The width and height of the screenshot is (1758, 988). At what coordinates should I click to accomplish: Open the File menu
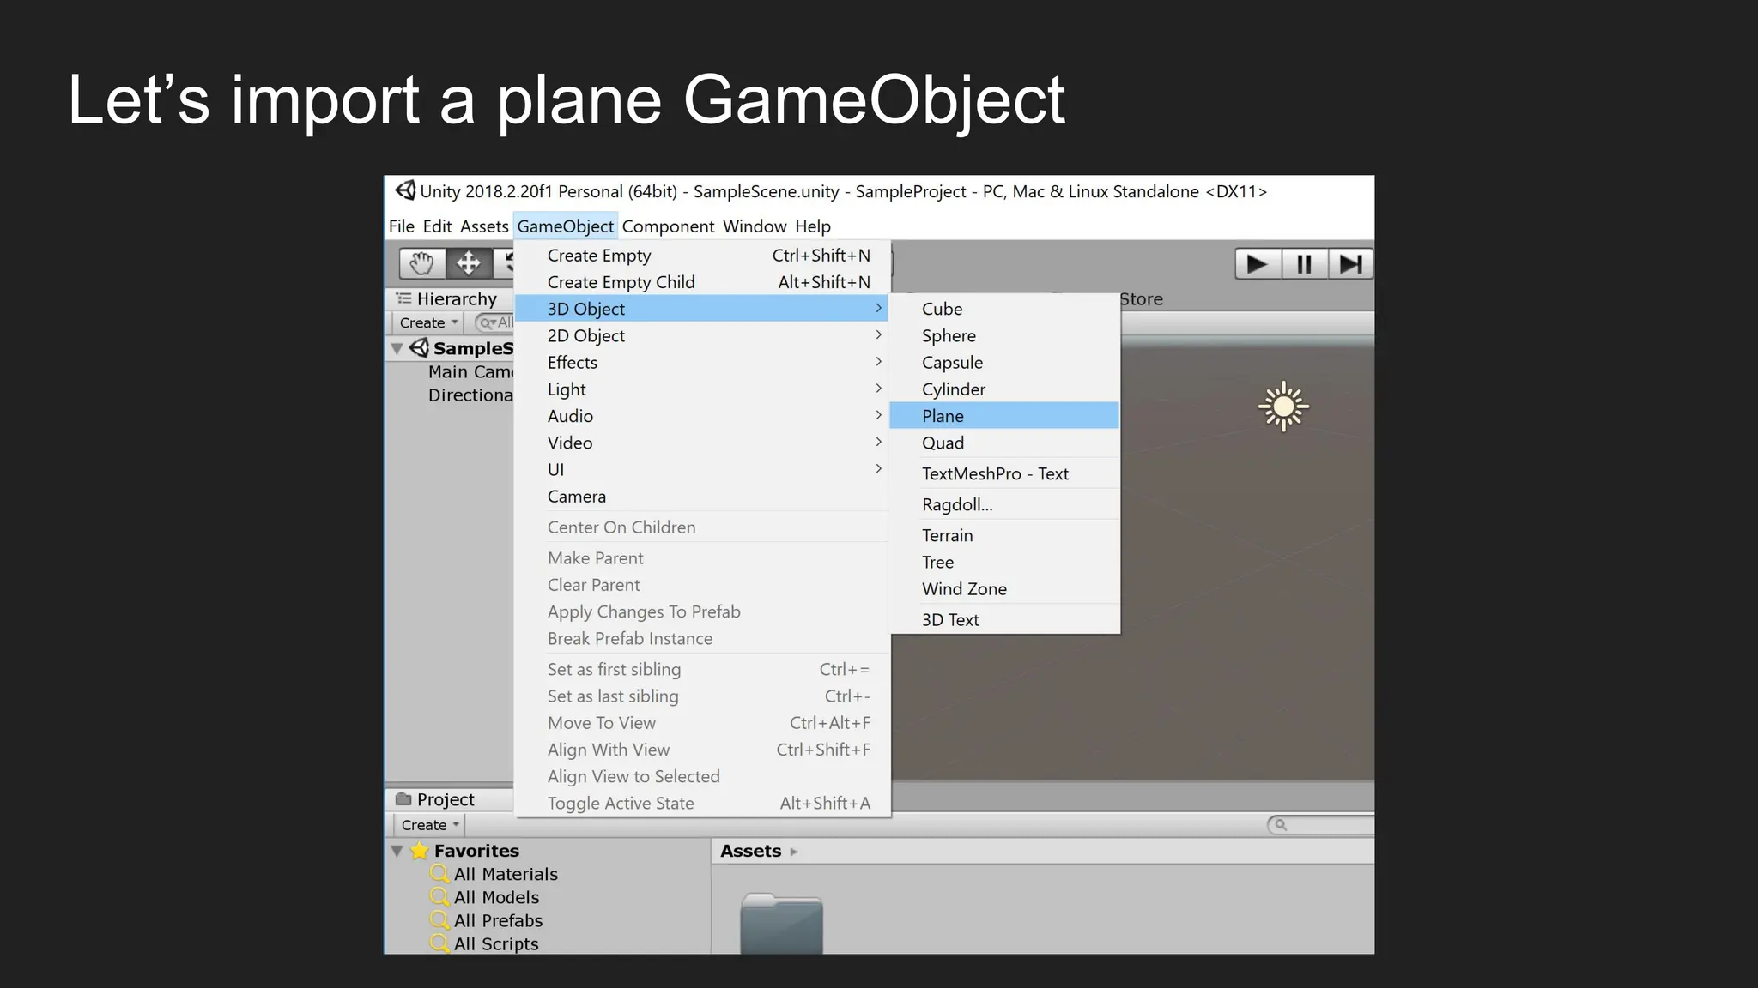click(402, 226)
